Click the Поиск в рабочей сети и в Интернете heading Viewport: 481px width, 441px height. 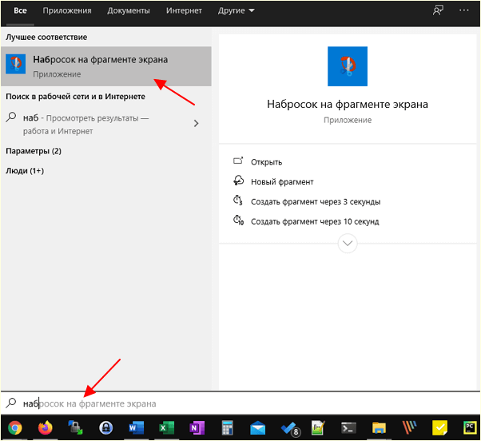click(75, 97)
